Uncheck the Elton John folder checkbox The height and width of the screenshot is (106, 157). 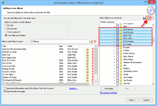(x=118, y=38)
